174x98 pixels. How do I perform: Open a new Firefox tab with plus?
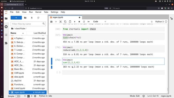pos(26,5)
